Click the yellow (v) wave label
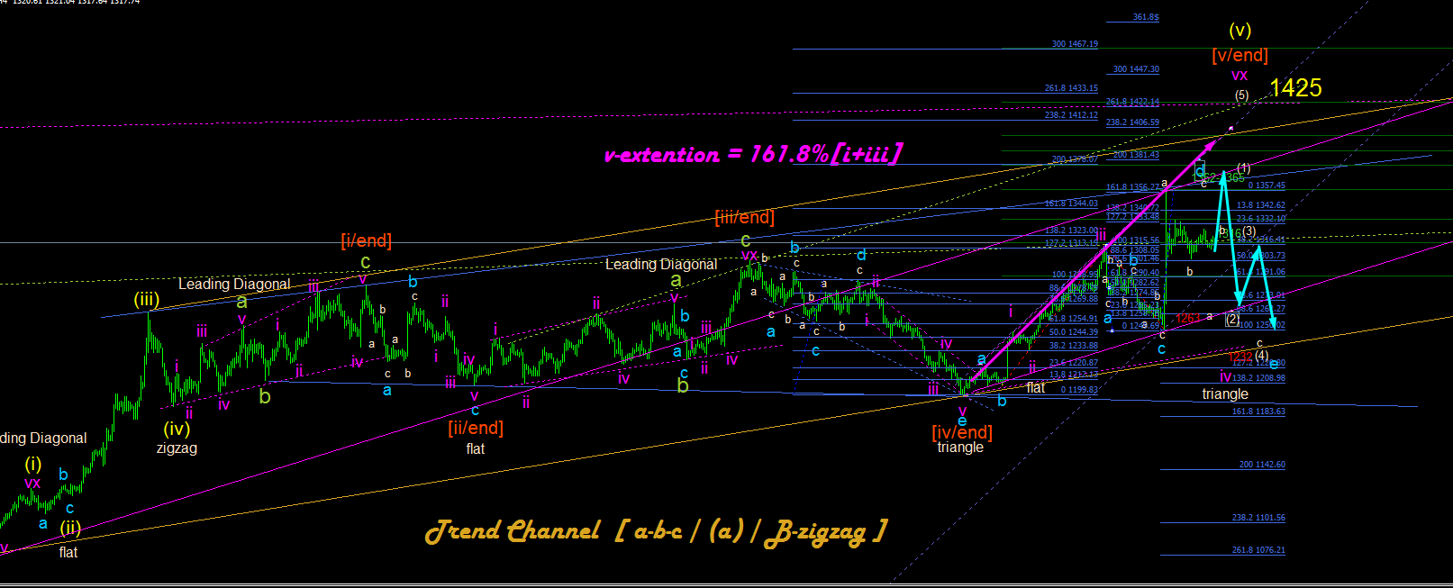Image resolution: width=1453 pixels, height=588 pixels. click(1240, 30)
